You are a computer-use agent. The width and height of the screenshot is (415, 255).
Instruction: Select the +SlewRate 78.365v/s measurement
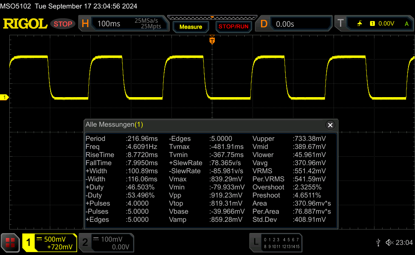pyautogui.click(x=205, y=163)
